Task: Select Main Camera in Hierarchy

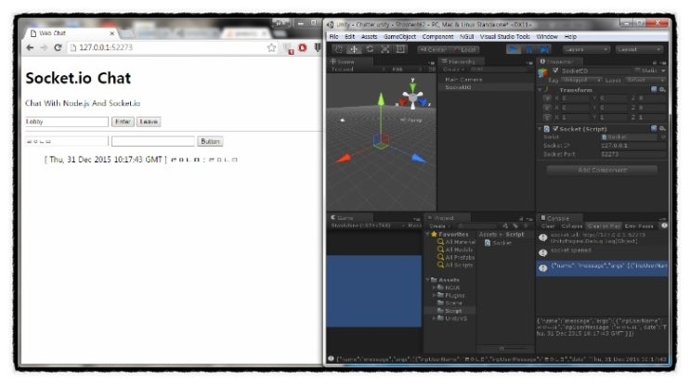Action: (463, 80)
